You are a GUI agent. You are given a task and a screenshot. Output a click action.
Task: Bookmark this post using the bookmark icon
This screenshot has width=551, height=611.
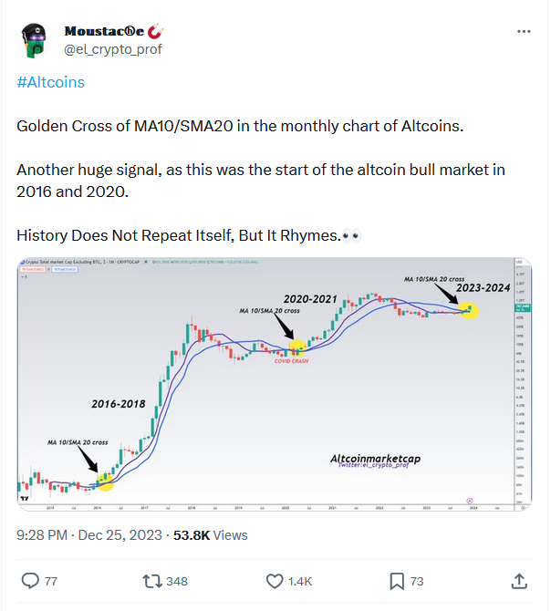[397, 581]
